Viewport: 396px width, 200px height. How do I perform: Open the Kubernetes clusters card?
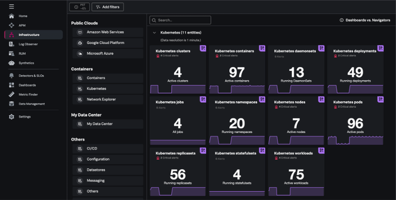tap(178, 69)
